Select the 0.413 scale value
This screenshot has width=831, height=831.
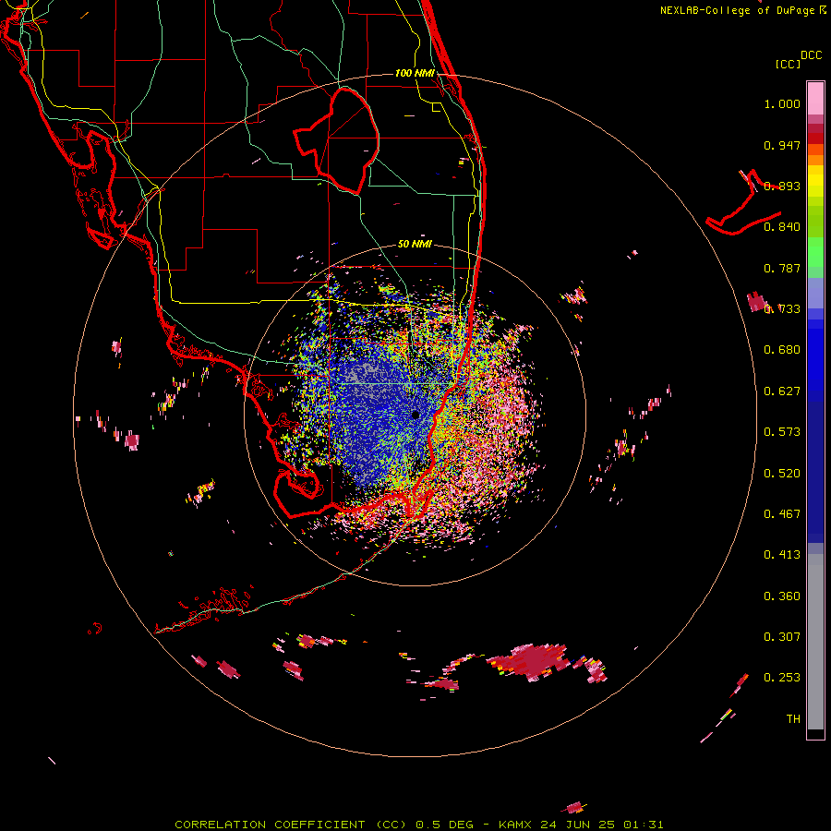click(782, 555)
